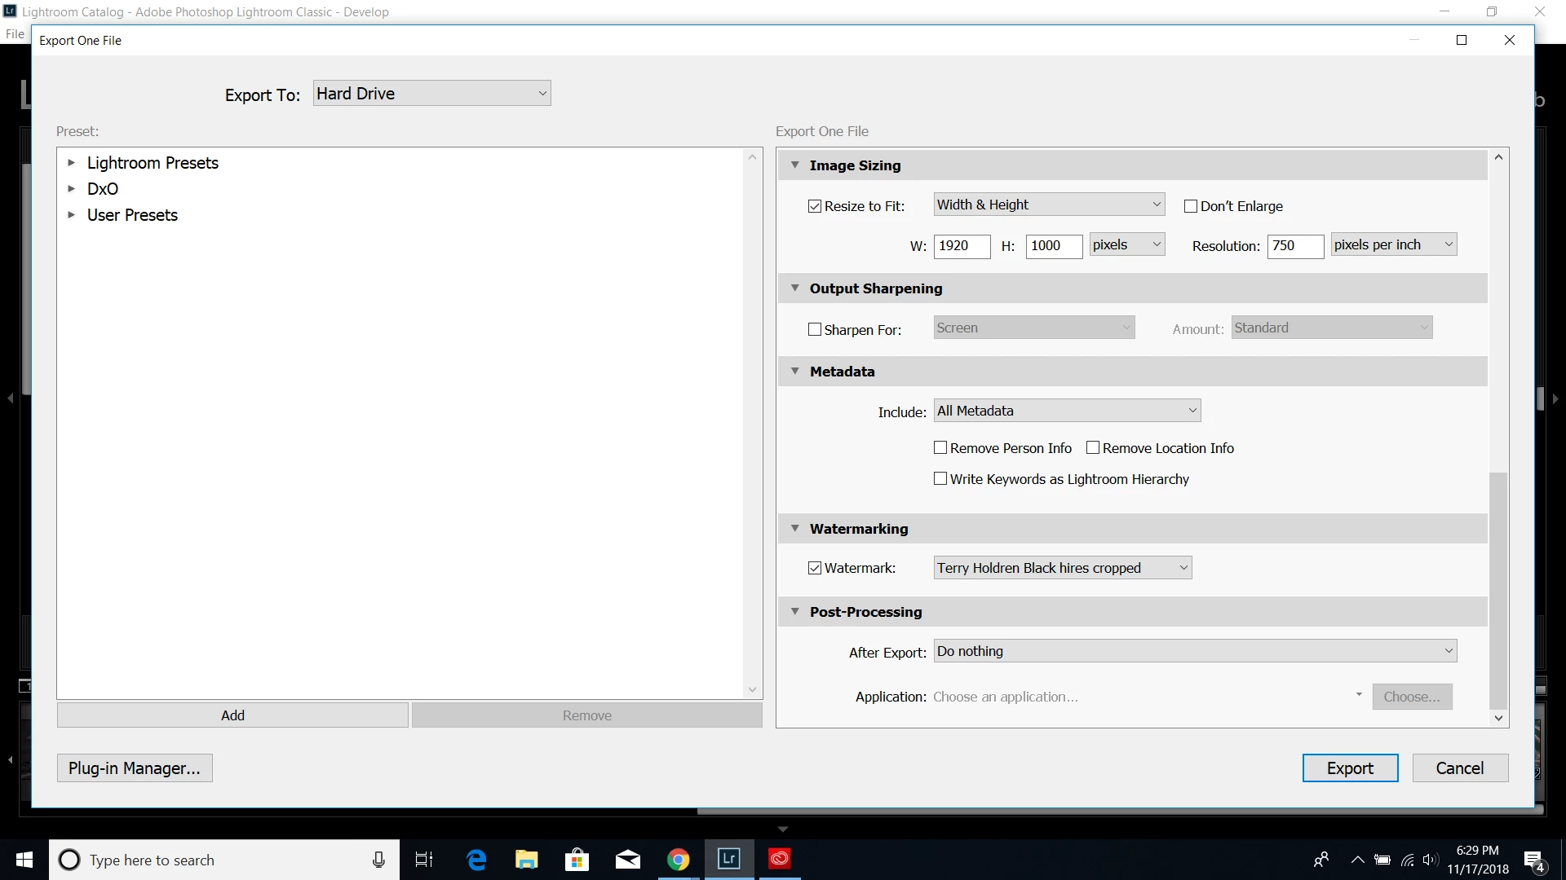This screenshot has height=880, width=1566.
Task: Open Microsoft Store taskbar icon
Action: coord(577,860)
